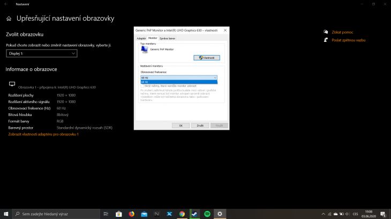Click the battery icon in the system tray

(342, 214)
